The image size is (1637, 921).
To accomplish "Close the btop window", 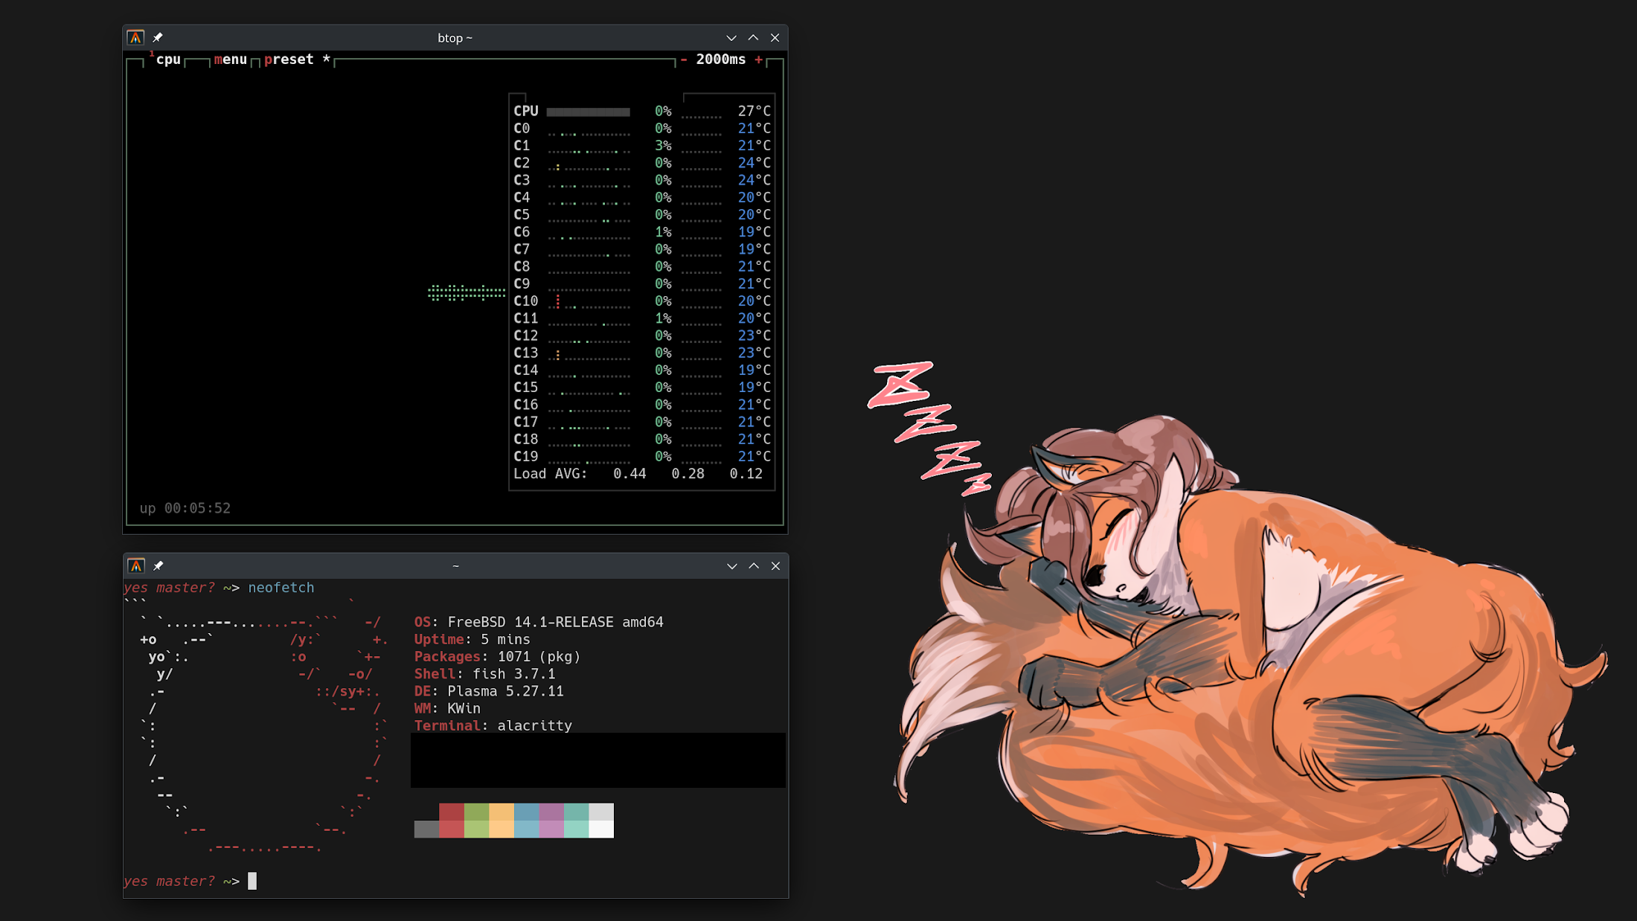I will pyautogui.click(x=775, y=38).
